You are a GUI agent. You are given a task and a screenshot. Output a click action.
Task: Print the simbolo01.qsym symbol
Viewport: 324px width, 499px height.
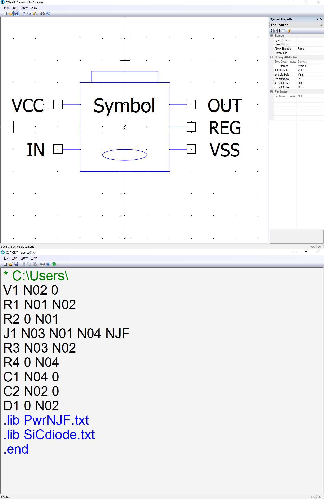pyautogui.click(x=43, y=13)
